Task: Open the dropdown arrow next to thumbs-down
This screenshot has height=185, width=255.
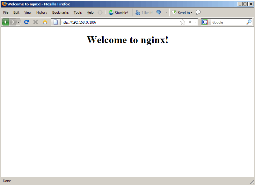Action: pos(166,12)
